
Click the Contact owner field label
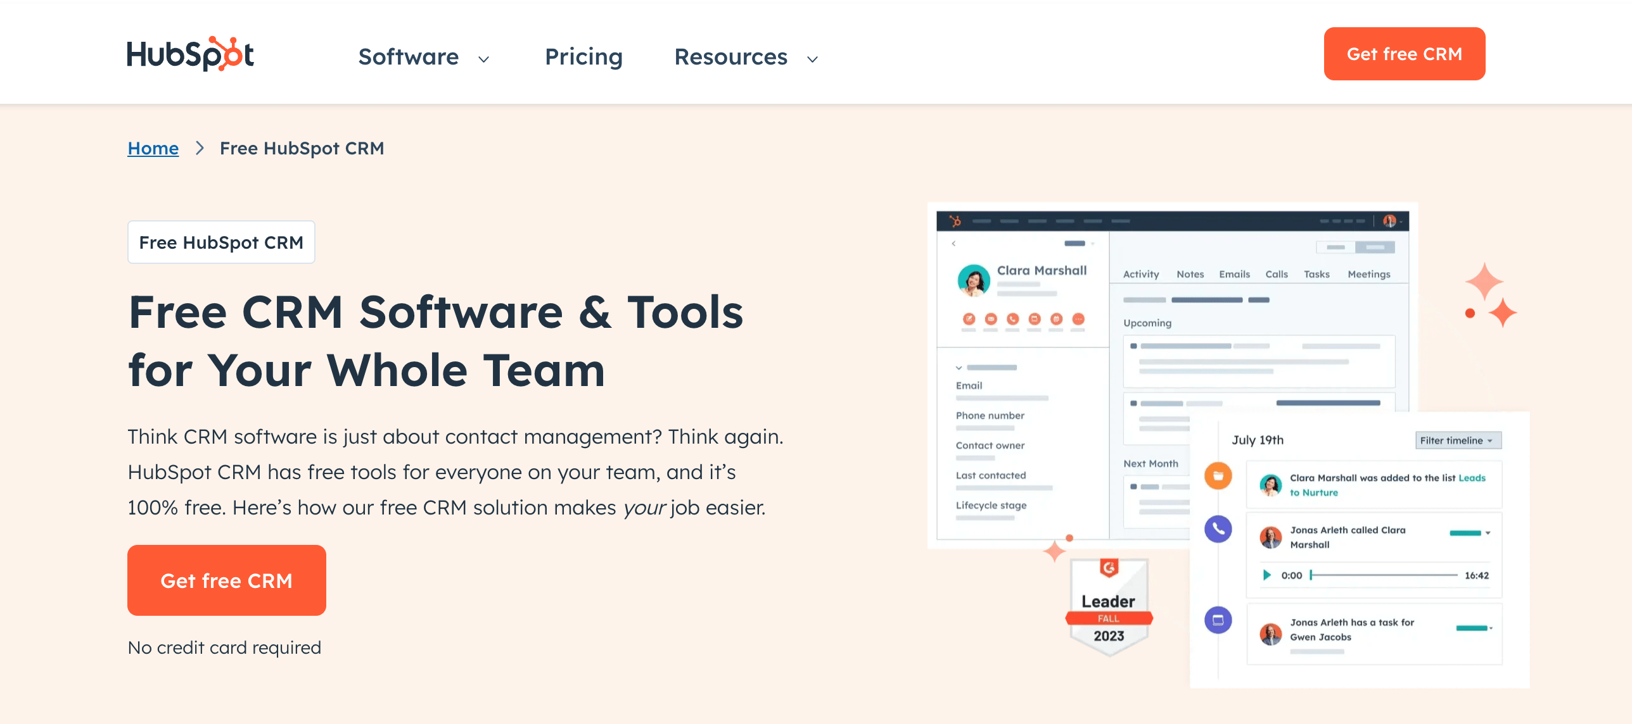click(x=990, y=445)
